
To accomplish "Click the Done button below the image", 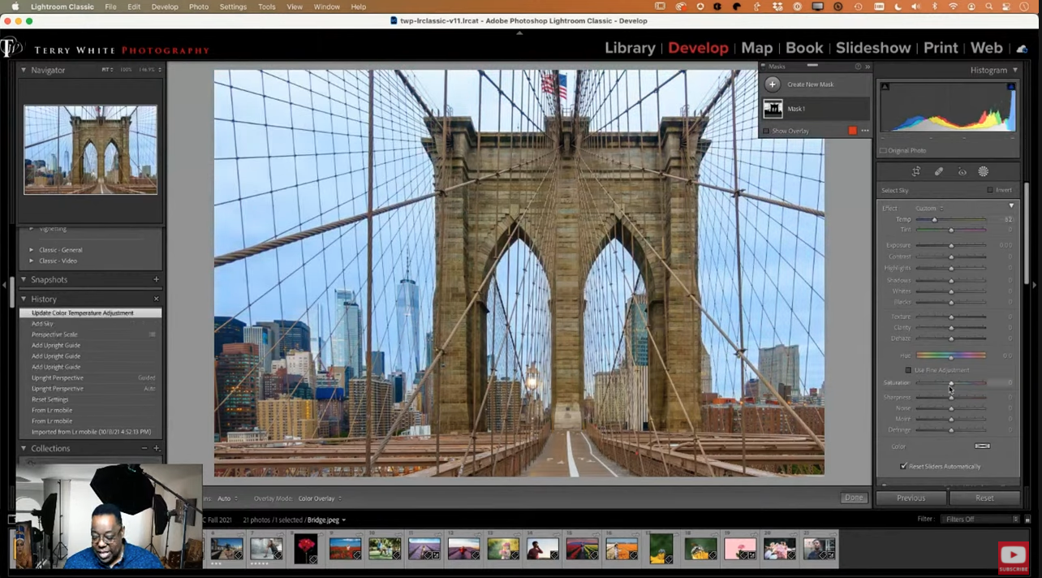I will coord(853,498).
